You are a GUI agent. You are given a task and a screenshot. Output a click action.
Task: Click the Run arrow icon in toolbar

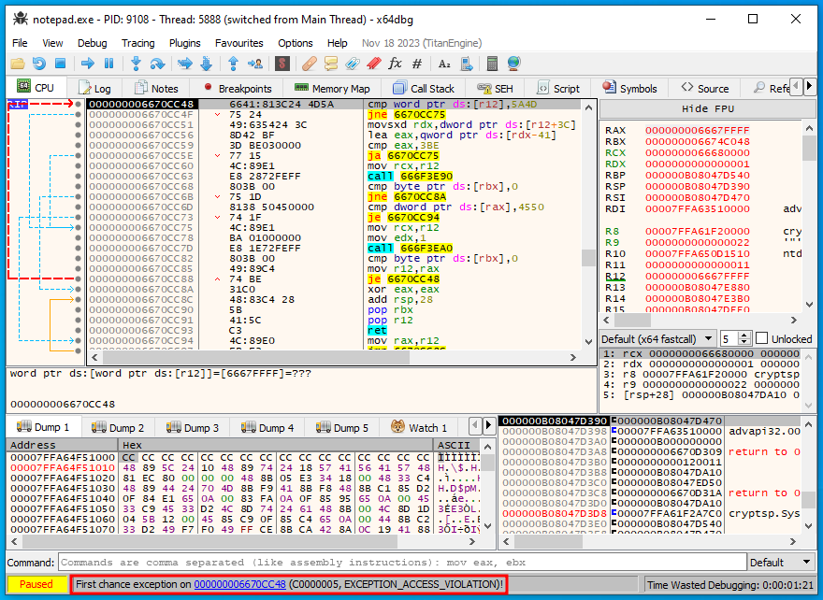(x=87, y=64)
